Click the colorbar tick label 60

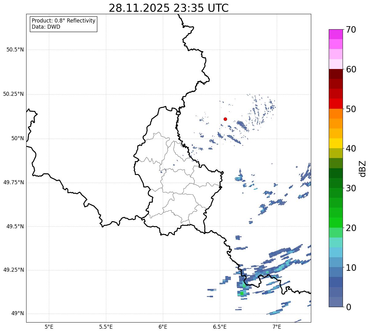pyautogui.click(x=351, y=69)
